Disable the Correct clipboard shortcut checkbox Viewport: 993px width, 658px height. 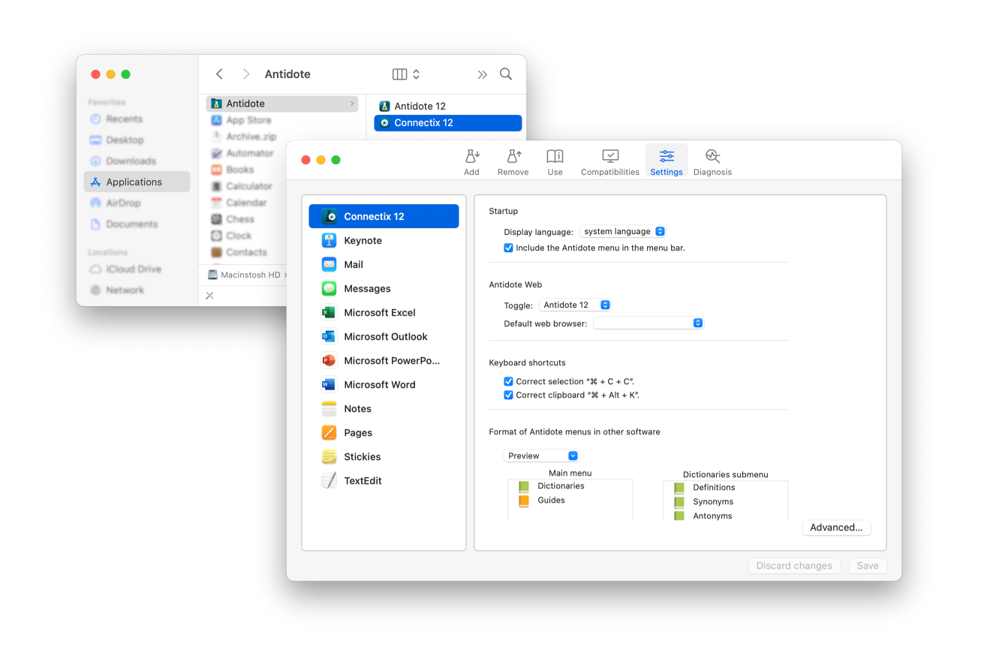click(508, 395)
